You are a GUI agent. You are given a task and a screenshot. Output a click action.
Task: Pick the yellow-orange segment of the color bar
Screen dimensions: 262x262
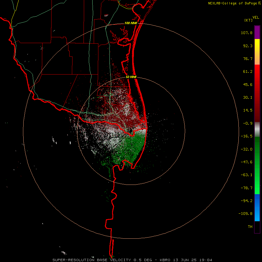pyautogui.click(x=257, y=52)
